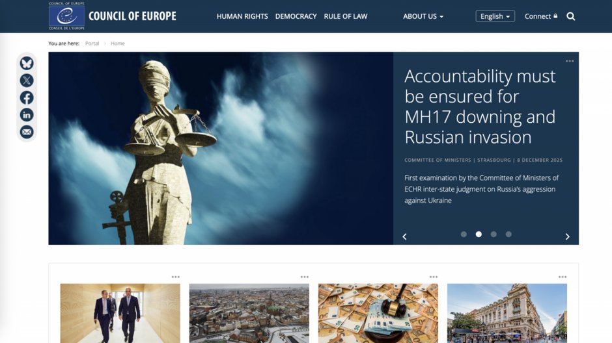Click the Connect login link
This screenshot has width=612, height=343.
(541, 16)
